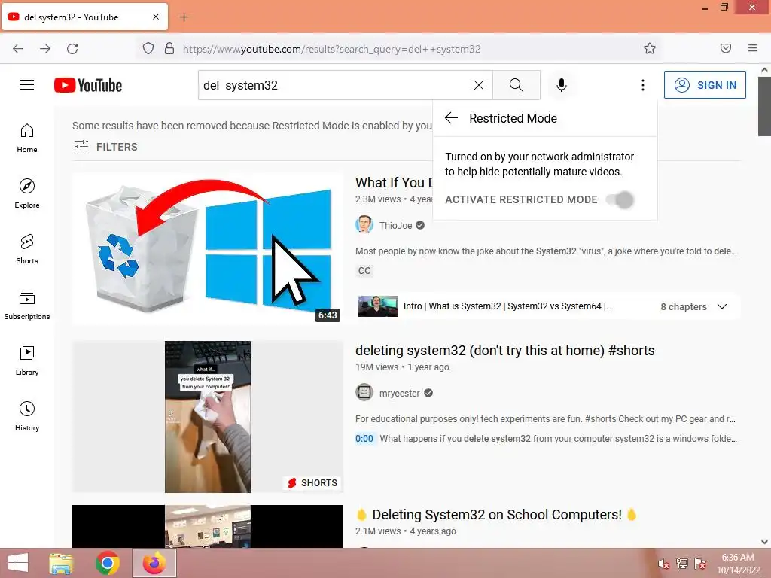Open Shorts in the sidebar
This screenshot has height=578, width=771.
click(27, 249)
